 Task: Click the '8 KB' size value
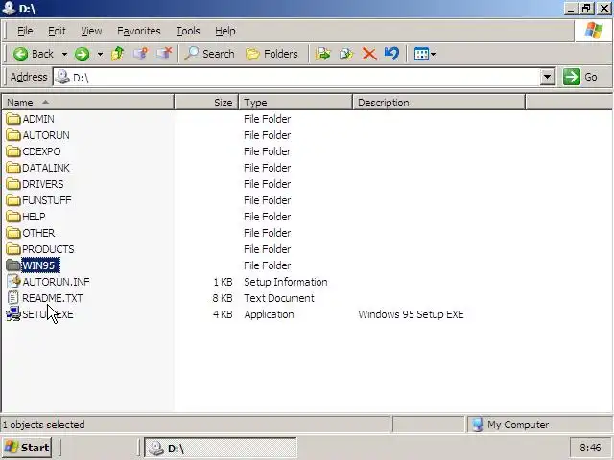(223, 298)
